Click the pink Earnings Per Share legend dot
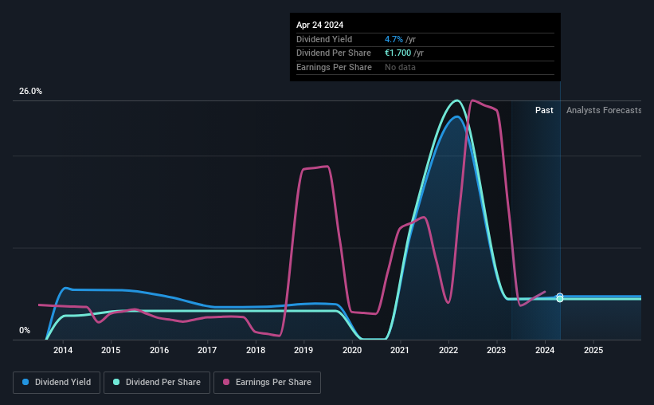The image size is (654, 405). (226, 382)
